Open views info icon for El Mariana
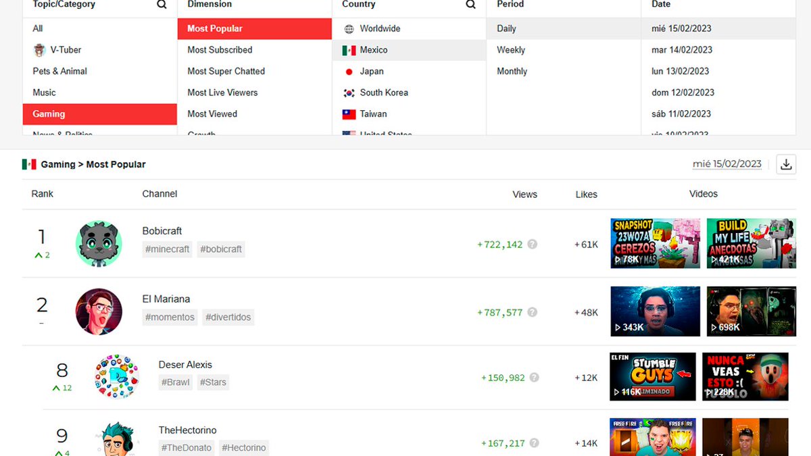 (533, 312)
